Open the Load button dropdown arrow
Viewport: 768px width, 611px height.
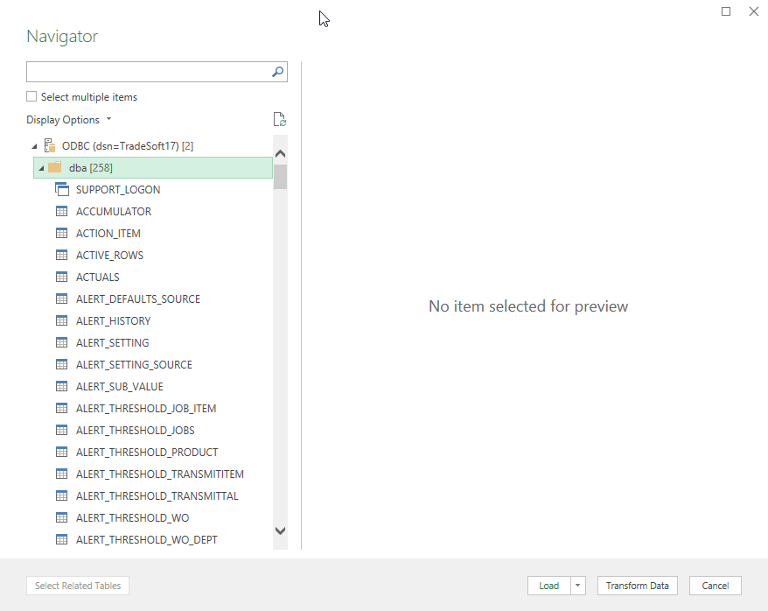(577, 586)
